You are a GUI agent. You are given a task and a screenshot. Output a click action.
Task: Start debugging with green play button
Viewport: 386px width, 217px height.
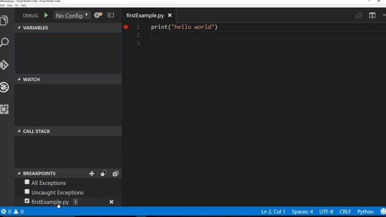click(46, 15)
